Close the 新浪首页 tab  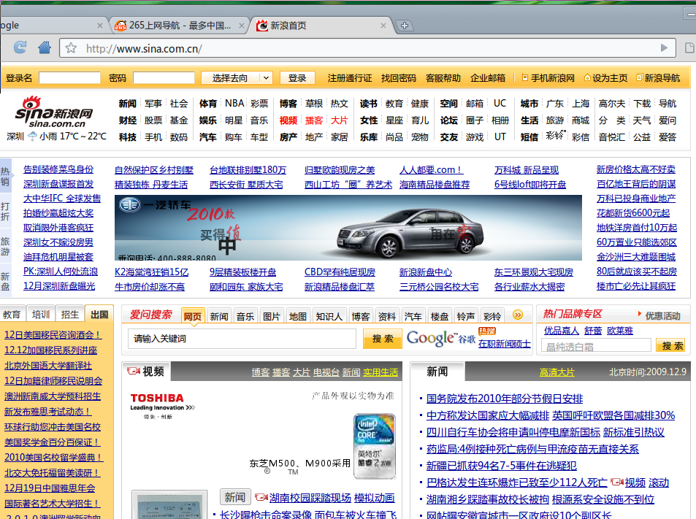[x=383, y=26]
